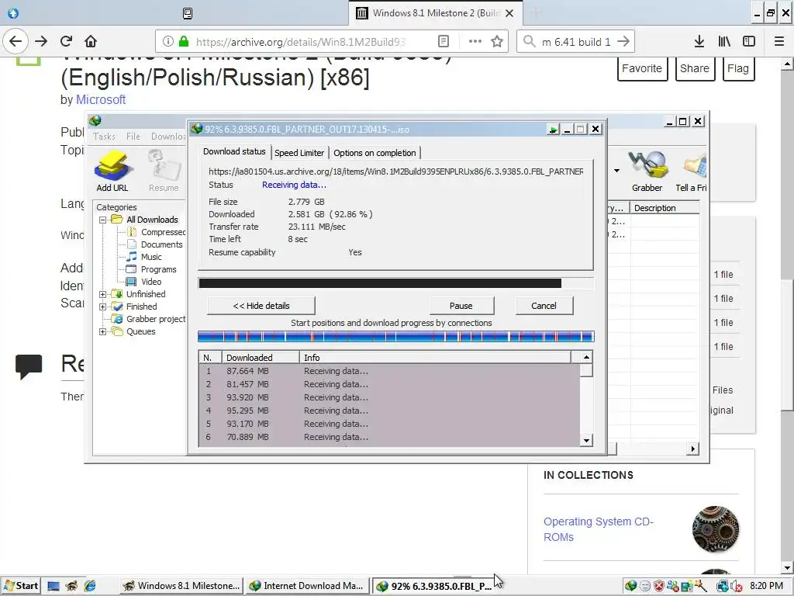Viewport: 794px width, 596px height.
Task: Select the Windows 8.1 Milestone 2 browser tab
Action: [436, 13]
